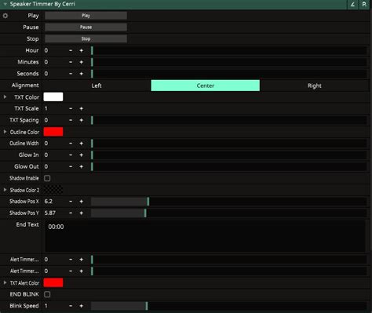Click the Glow Out slider track
This screenshot has width=372, height=313.
pyautogui.click(x=229, y=166)
